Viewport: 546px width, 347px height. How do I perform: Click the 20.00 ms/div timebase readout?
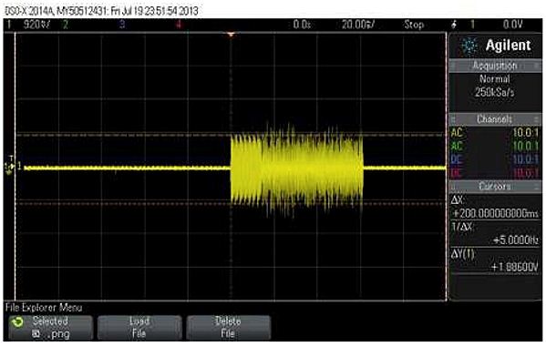[358, 25]
